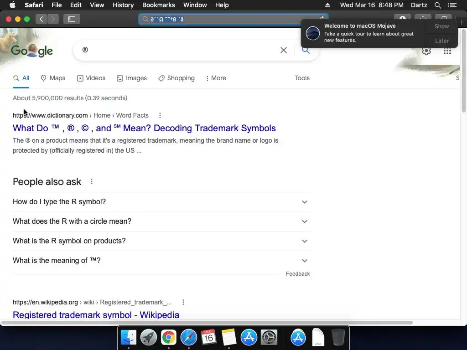
Task: Click Later on Mojave notification
Action: pyautogui.click(x=441, y=41)
